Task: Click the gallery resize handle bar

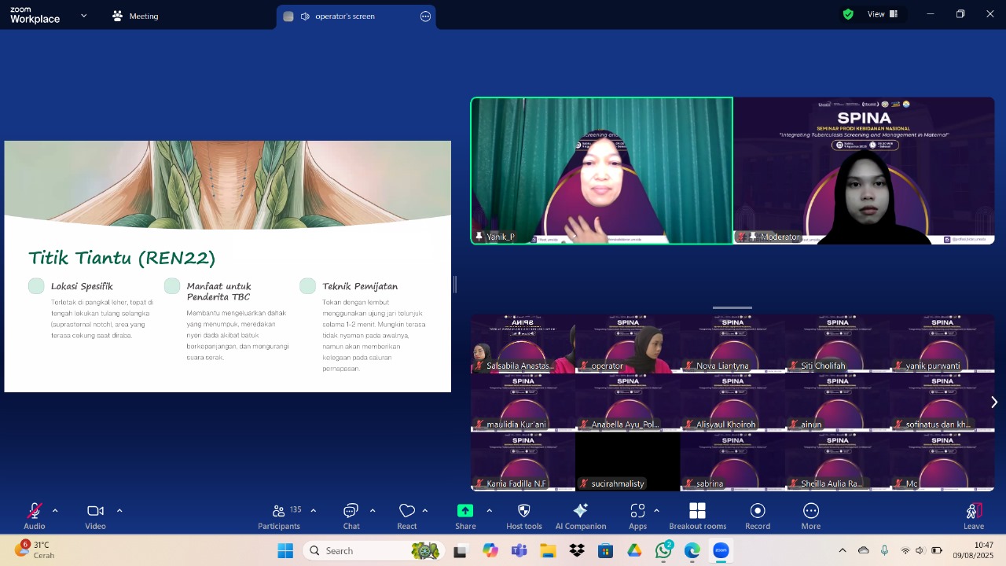Action: 732,308
